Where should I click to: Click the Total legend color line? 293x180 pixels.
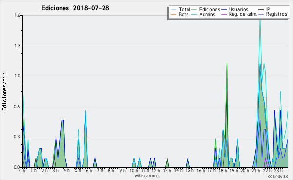173,10
